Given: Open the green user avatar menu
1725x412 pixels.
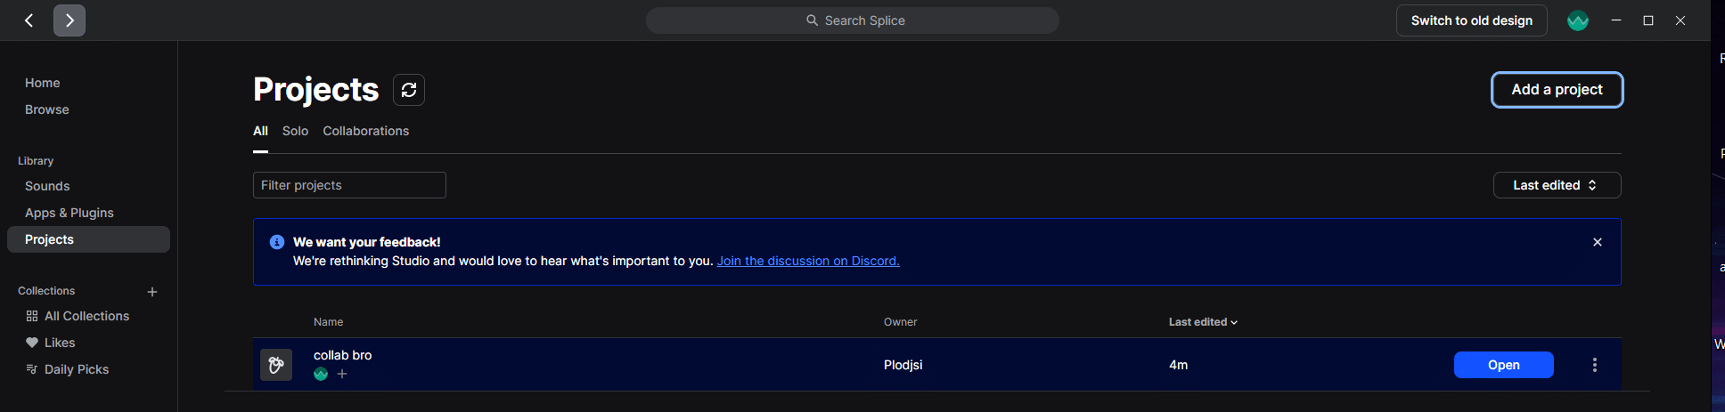Looking at the screenshot, I should point(1578,20).
